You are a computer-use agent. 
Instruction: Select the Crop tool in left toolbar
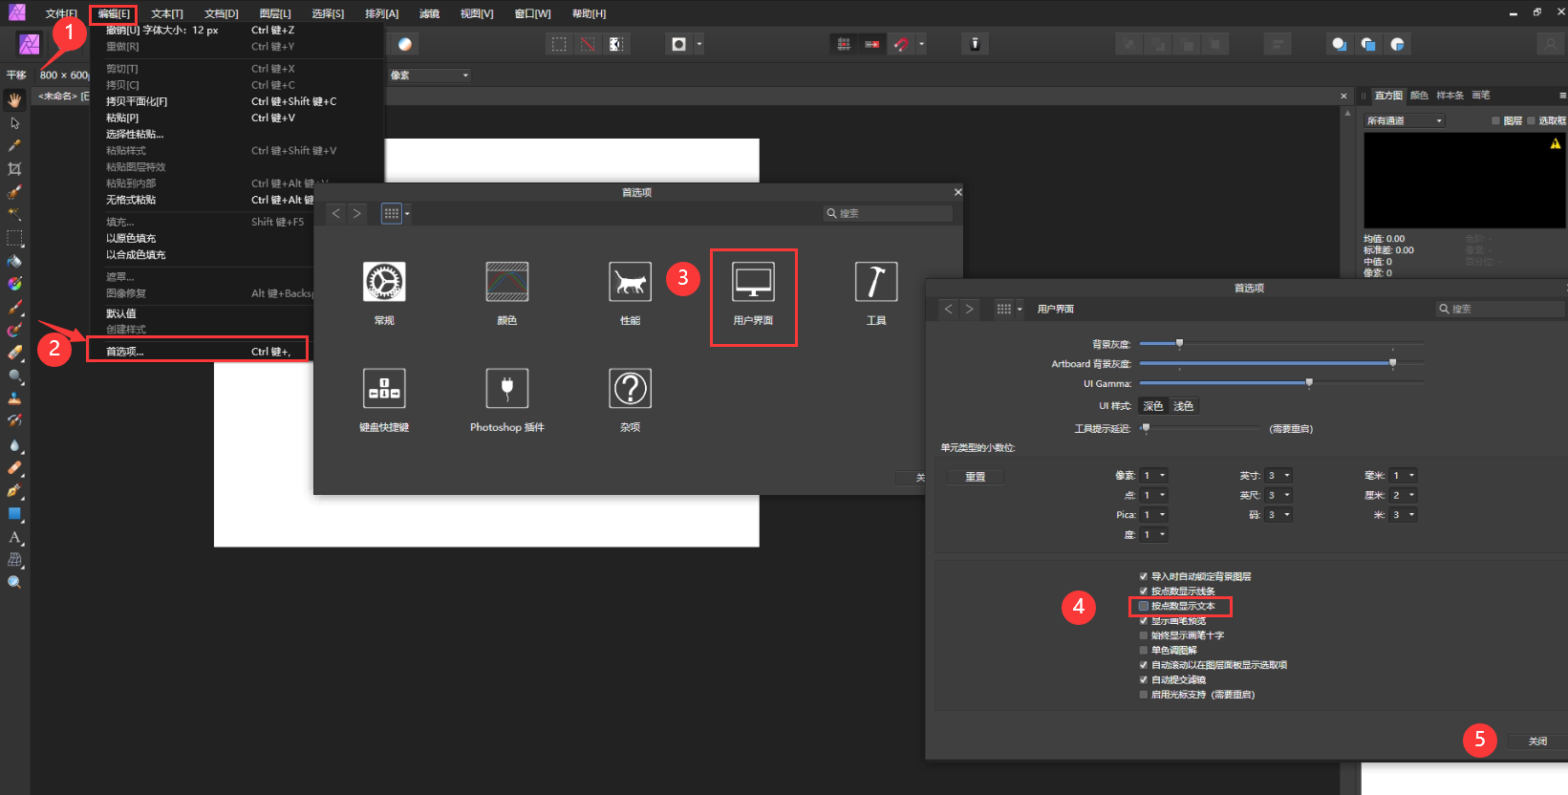(14, 169)
